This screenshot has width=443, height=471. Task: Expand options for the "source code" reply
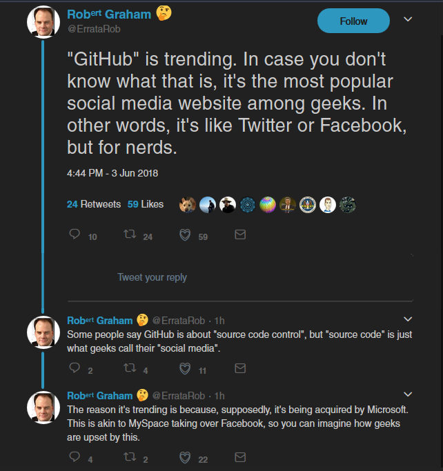tap(407, 319)
